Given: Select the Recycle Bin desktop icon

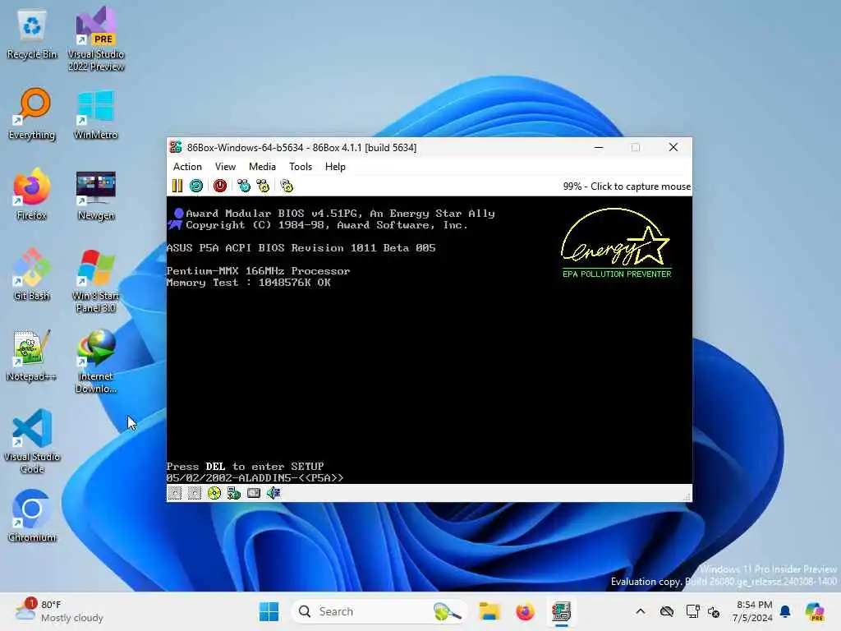Looking at the screenshot, I should click(32, 35).
